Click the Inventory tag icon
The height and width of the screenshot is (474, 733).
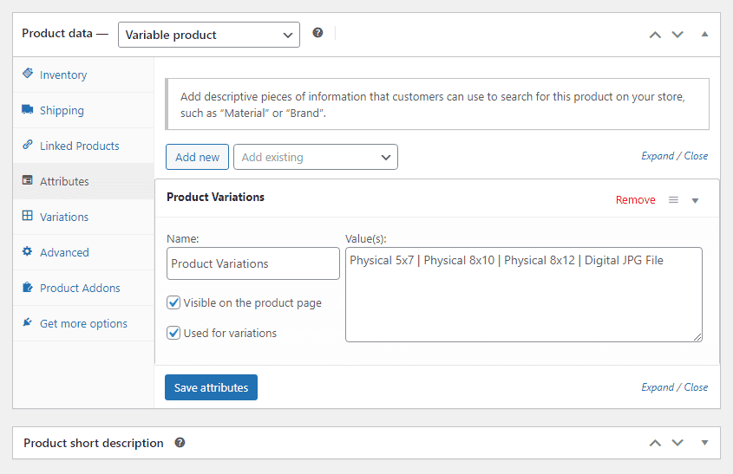pyautogui.click(x=28, y=74)
